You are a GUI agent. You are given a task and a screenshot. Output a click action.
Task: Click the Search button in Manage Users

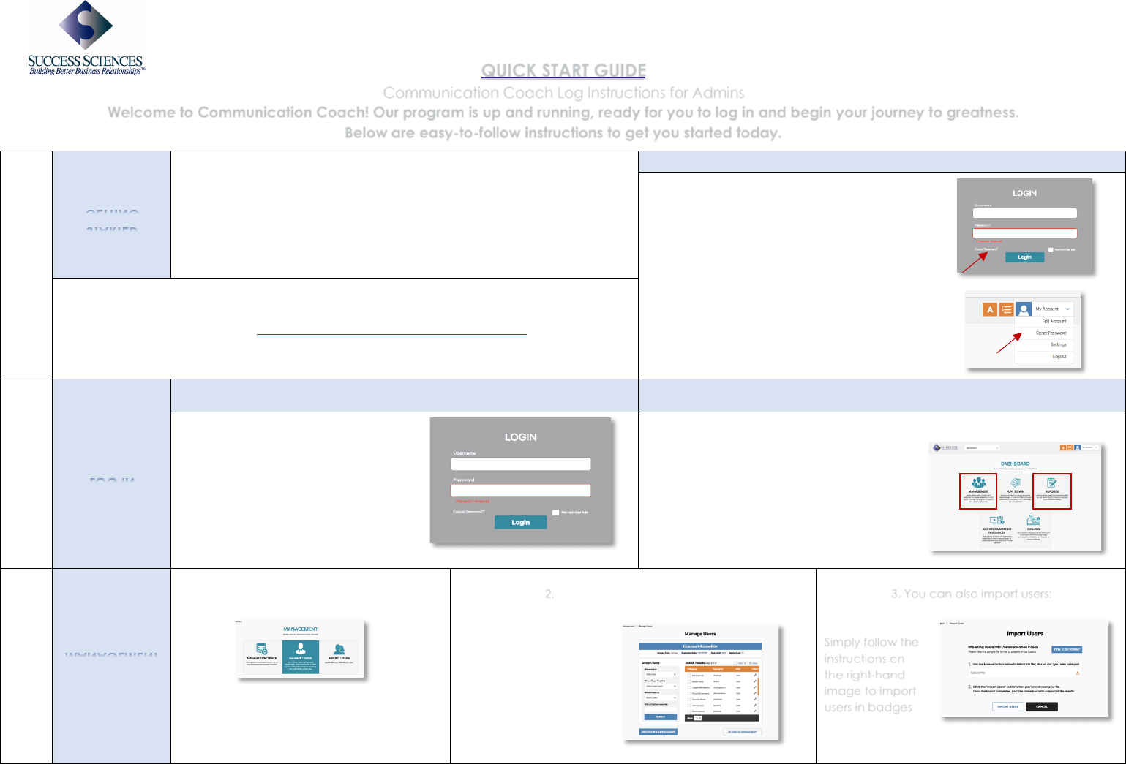[x=660, y=716]
